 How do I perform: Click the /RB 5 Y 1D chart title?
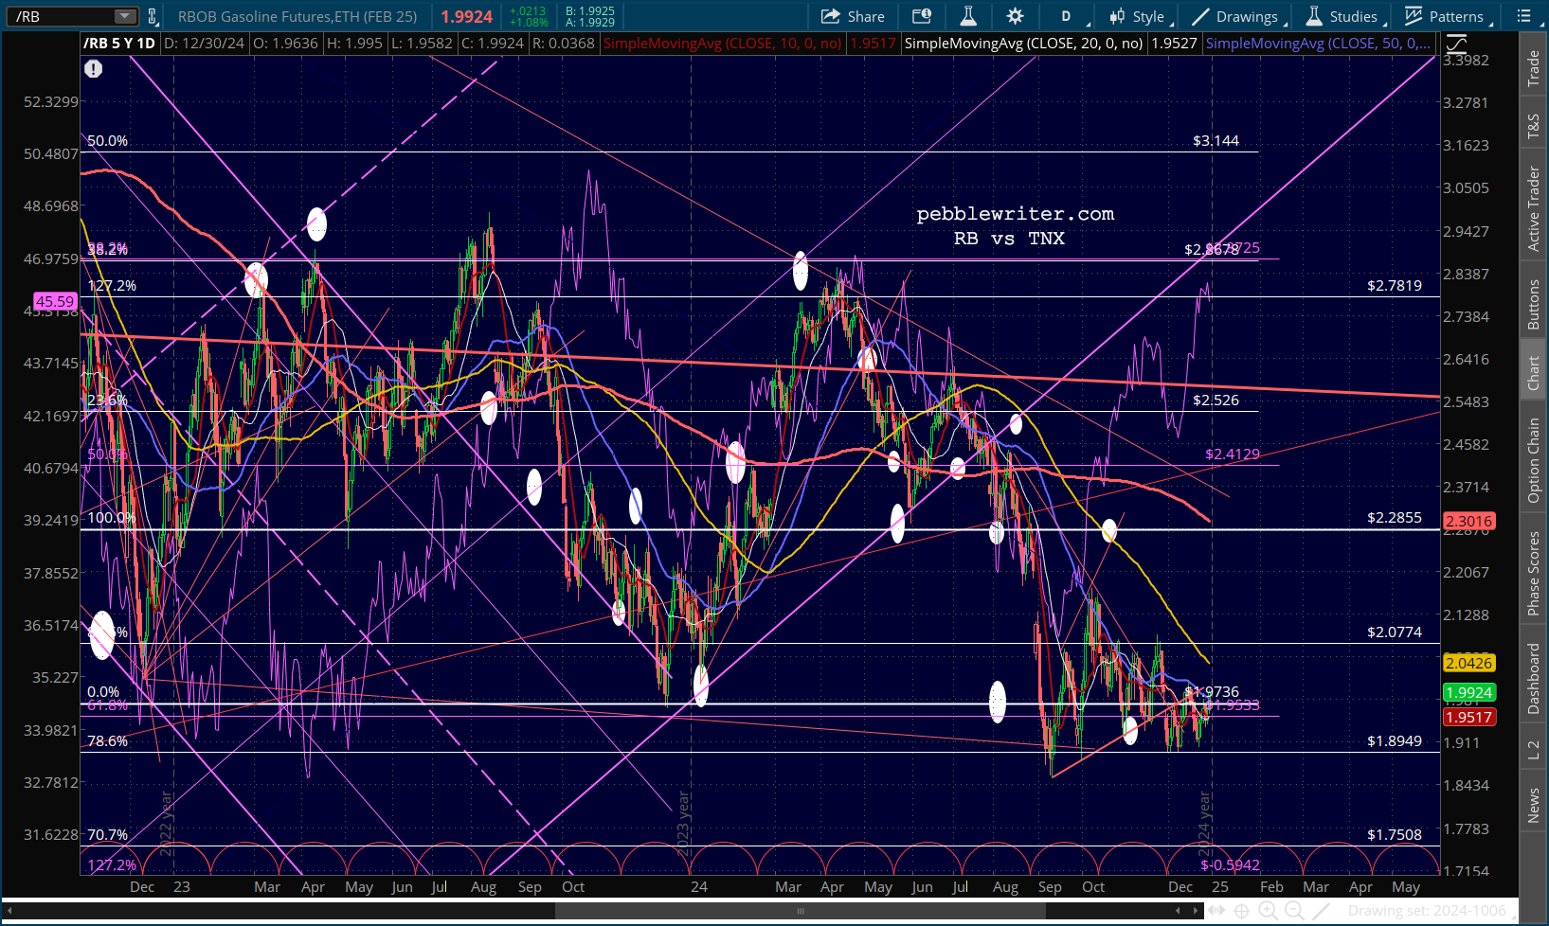[x=118, y=44]
